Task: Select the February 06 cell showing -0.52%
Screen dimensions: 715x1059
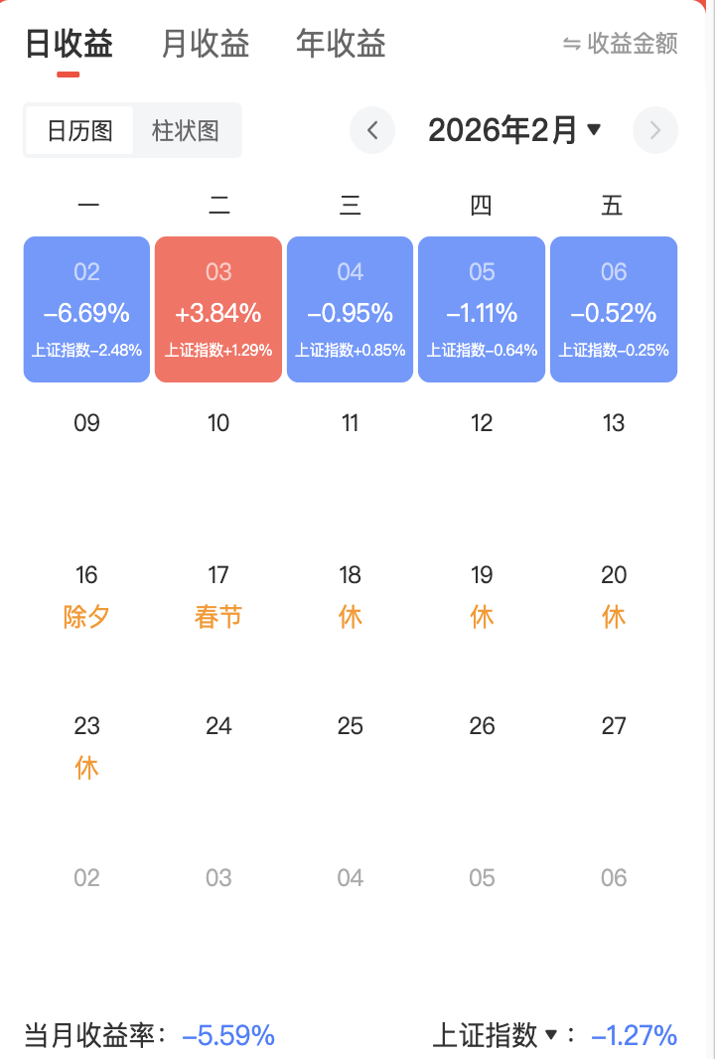Action: tap(614, 309)
